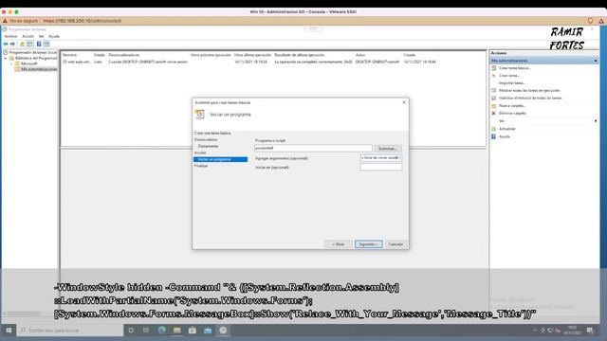Select Crear una tarea básica wizard step
Image resolution: width=607 pixels, height=341 pixels.
[x=212, y=133]
